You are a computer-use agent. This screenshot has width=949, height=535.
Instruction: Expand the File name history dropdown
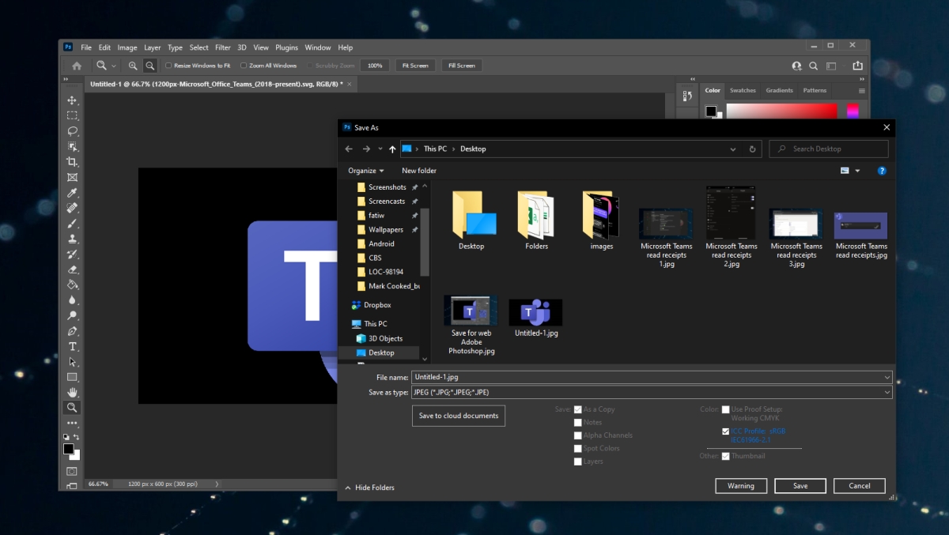(x=887, y=377)
